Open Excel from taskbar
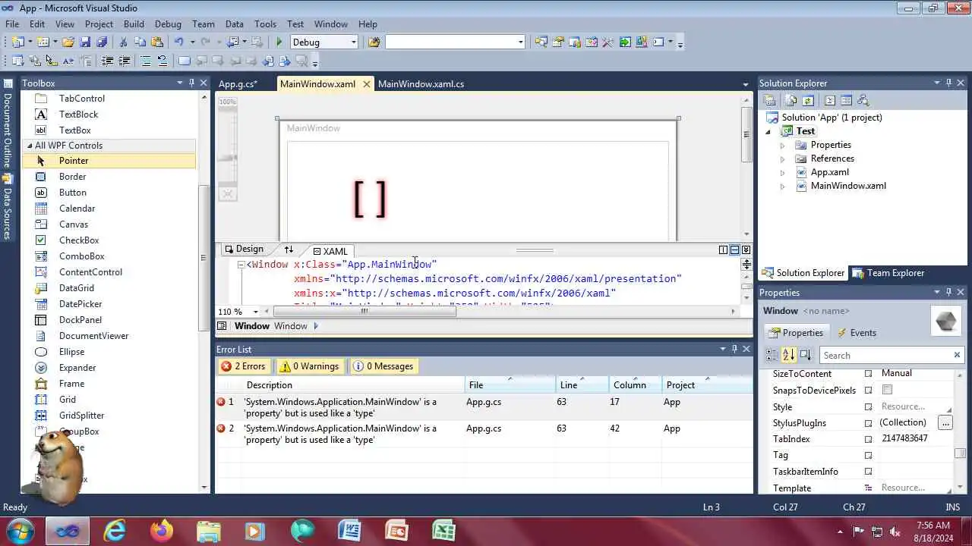This screenshot has width=972, height=546. (444, 531)
